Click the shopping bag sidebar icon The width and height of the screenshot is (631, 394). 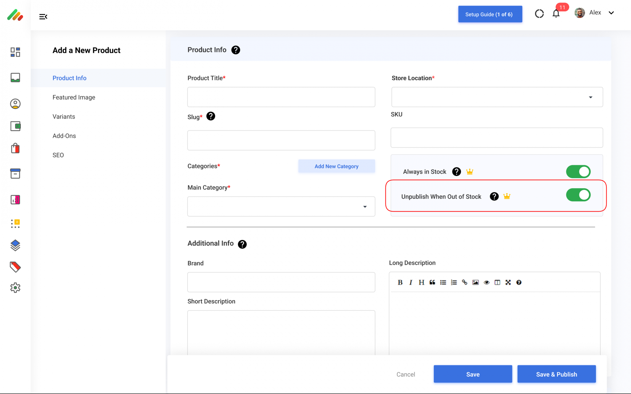click(x=15, y=148)
